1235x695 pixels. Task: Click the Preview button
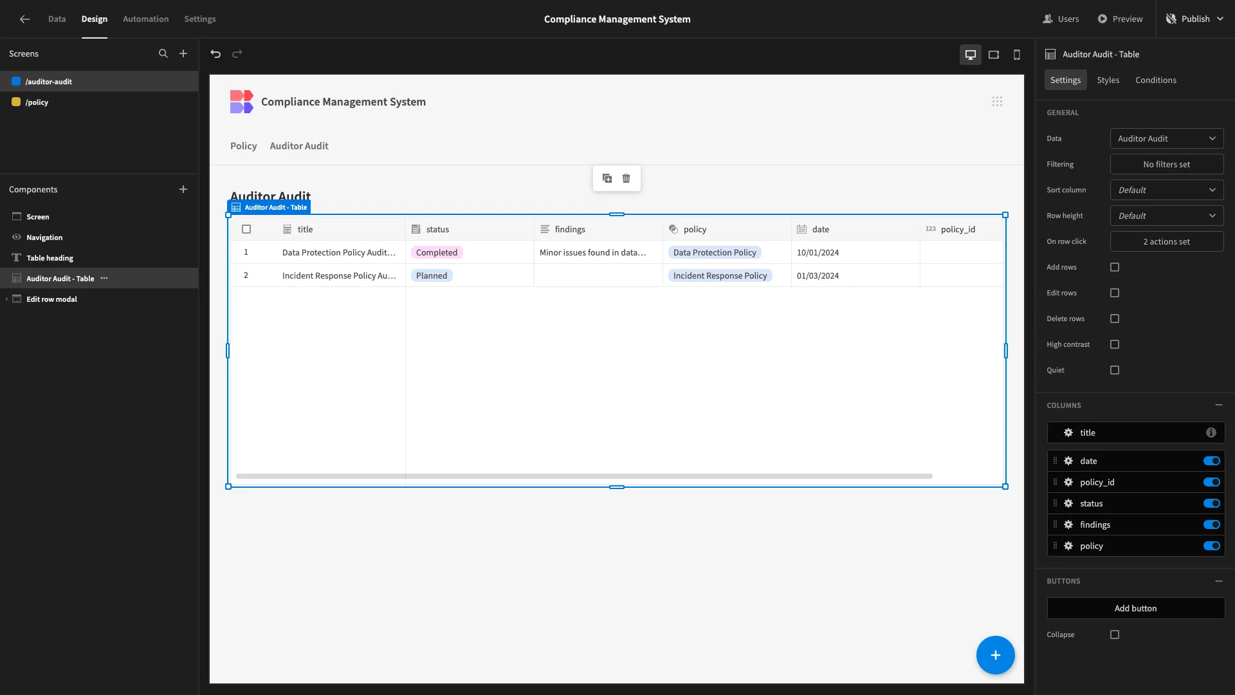(1120, 19)
